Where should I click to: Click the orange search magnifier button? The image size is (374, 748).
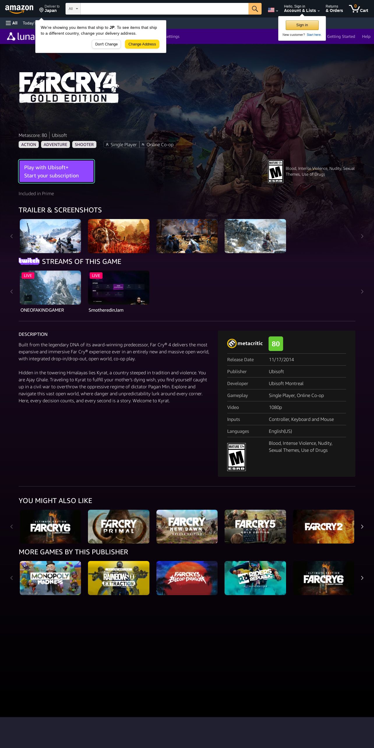(255, 9)
